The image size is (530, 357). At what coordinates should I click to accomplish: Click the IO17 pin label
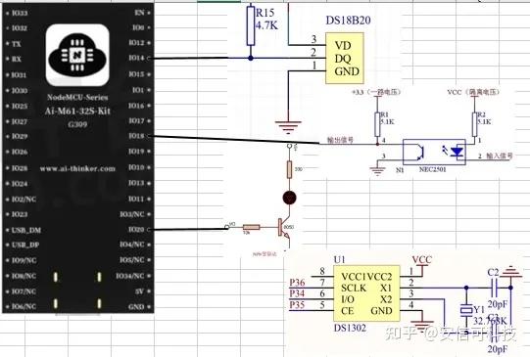(136, 120)
